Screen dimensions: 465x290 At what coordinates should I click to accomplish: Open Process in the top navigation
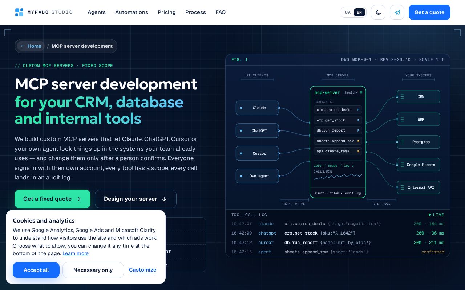coord(195,12)
